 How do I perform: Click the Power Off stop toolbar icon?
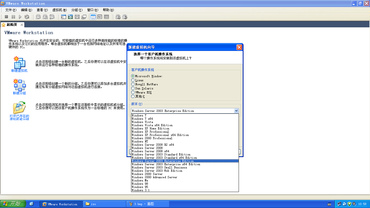click(x=6, y=17)
